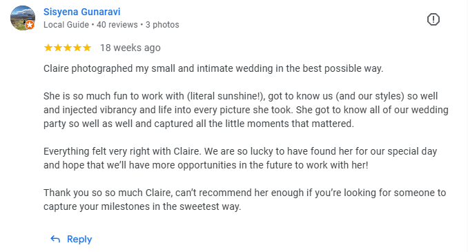Image resolution: width=468 pixels, height=252 pixels.
Task: Select the fourth yellow rating star
Action: coord(77,48)
